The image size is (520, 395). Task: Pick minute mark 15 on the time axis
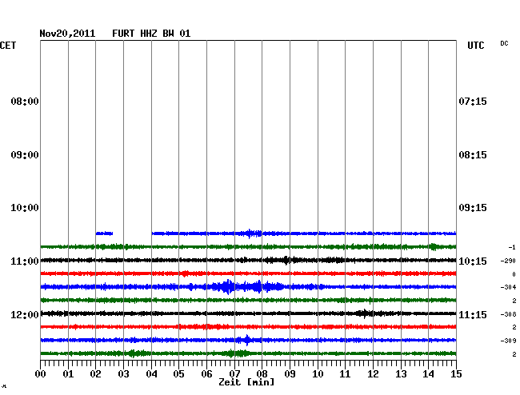pos(456,374)
